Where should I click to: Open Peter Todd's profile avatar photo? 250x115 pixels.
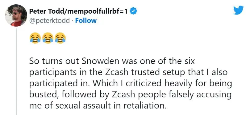pyautogui.click(x=16, y=15)
